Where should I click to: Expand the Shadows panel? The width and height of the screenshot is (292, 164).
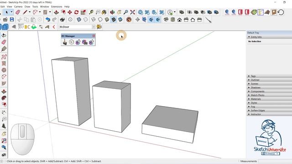click(x=269, y=87)
